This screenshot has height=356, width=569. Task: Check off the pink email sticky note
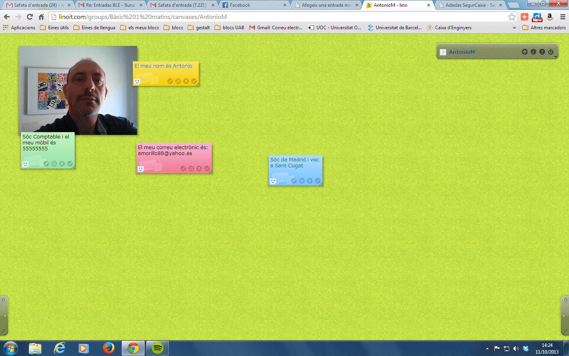coord(207,169)
